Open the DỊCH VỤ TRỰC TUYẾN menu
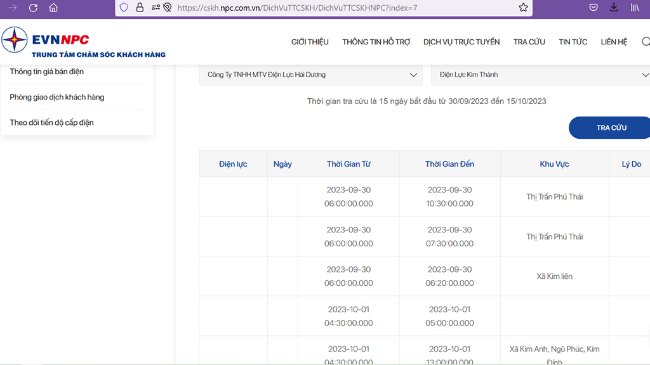This screenshot has height=365, width=650. 461,42
